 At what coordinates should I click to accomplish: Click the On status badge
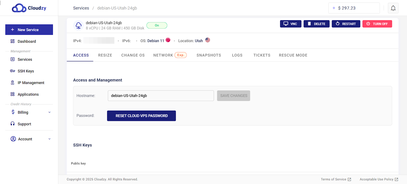157,25
